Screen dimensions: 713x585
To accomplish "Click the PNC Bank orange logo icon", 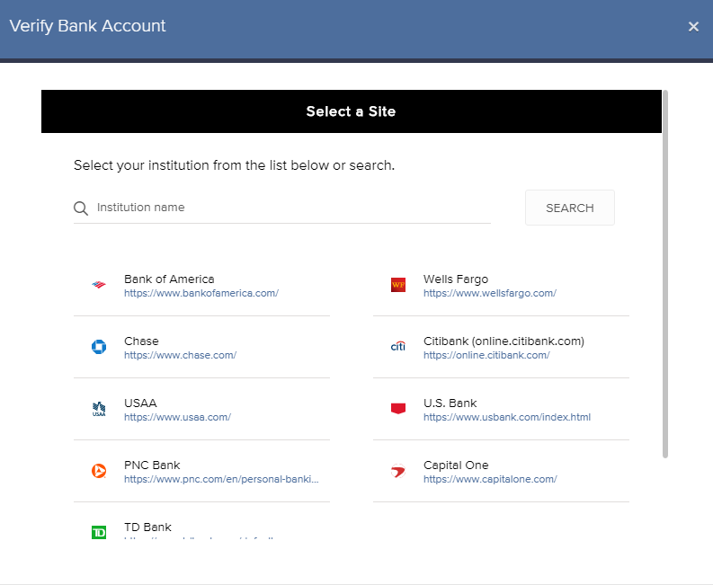I will (x=99, y=471).
